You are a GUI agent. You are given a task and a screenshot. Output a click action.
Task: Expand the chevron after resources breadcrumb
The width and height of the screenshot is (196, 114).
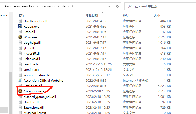(58, 6)
